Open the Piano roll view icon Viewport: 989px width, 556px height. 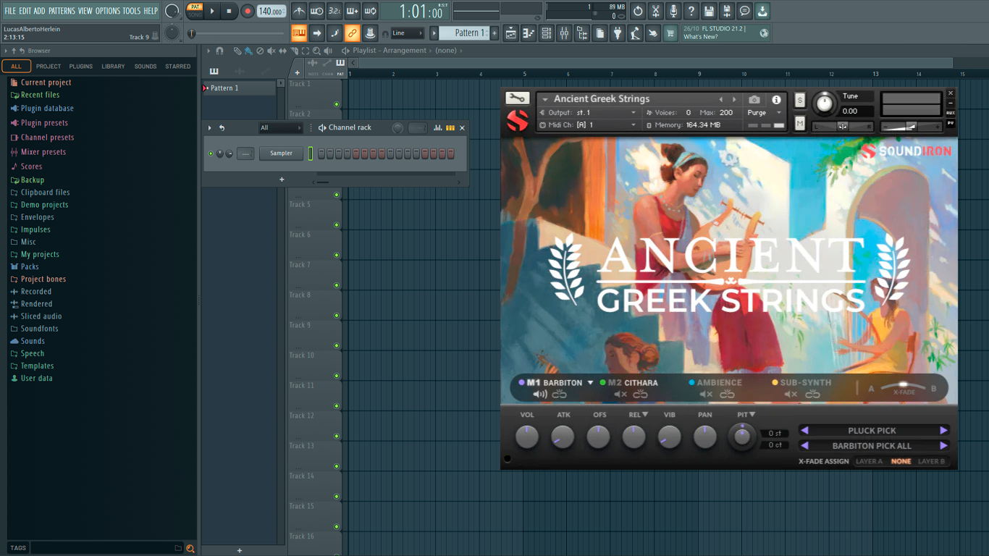529,33
